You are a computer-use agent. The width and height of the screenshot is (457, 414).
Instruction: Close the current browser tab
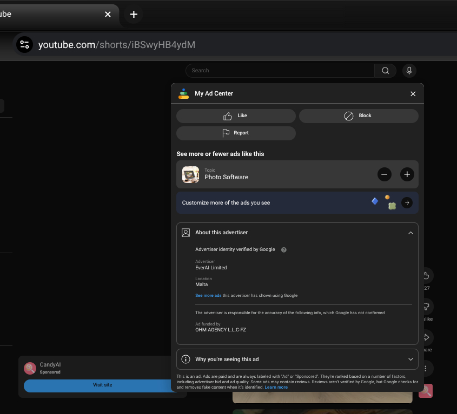click(x=108, y=15)
